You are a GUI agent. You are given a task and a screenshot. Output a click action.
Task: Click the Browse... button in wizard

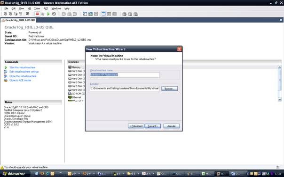coord(169,88)
